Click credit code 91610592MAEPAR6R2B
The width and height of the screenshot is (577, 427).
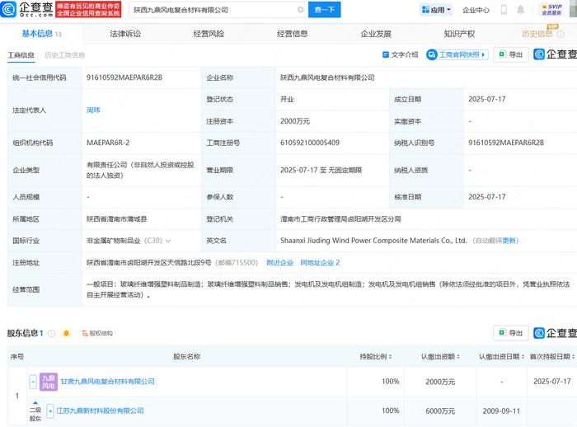(x=124, y=77)
